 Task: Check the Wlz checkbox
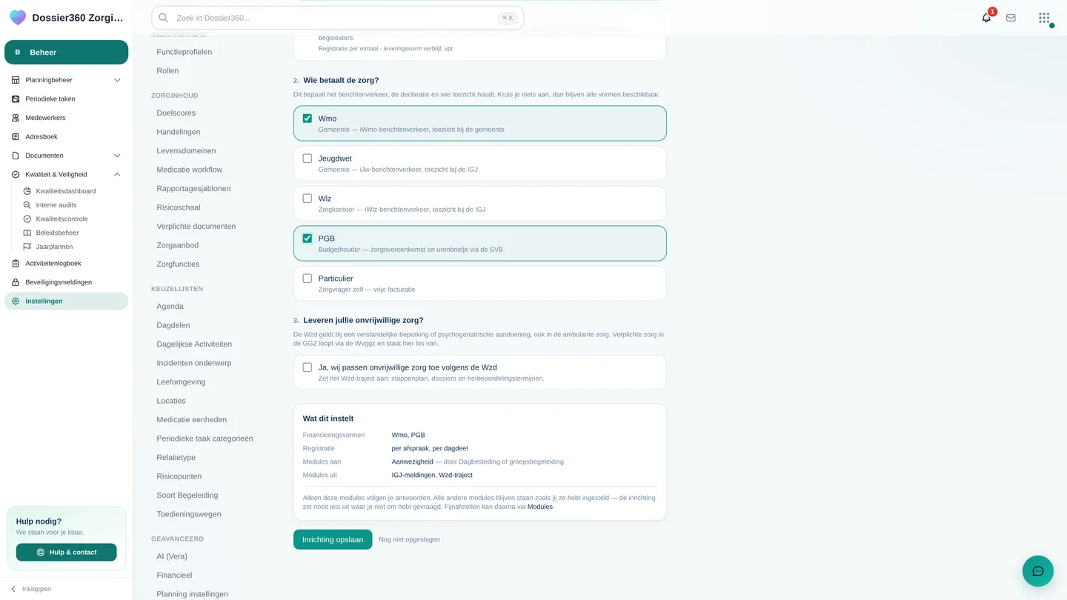pos(308,199)
